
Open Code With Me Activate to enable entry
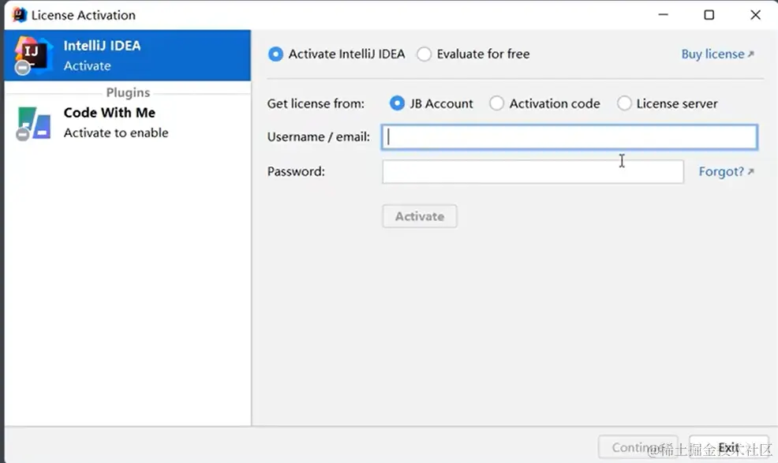pos(128,123)
